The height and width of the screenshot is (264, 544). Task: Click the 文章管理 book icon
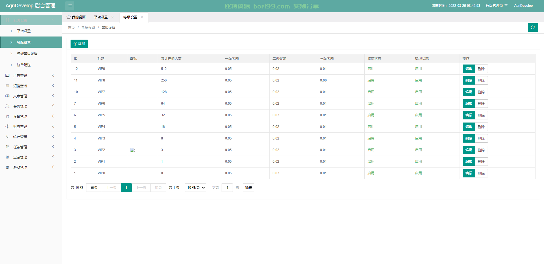tap(7, 96)
